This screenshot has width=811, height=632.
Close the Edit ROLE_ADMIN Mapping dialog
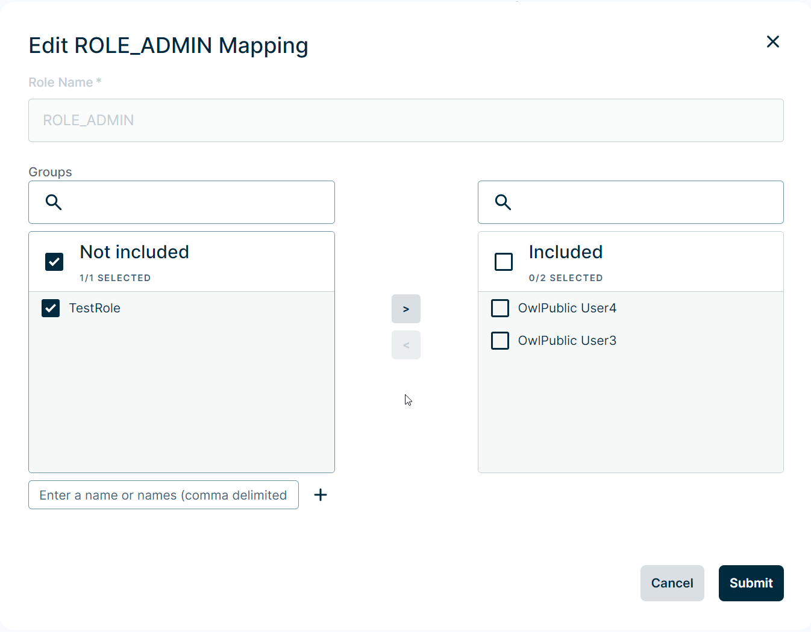[772, 42]
